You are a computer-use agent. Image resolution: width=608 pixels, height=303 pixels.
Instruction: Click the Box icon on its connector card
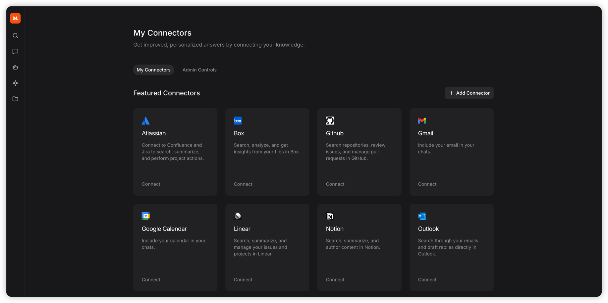coord(238,120)
